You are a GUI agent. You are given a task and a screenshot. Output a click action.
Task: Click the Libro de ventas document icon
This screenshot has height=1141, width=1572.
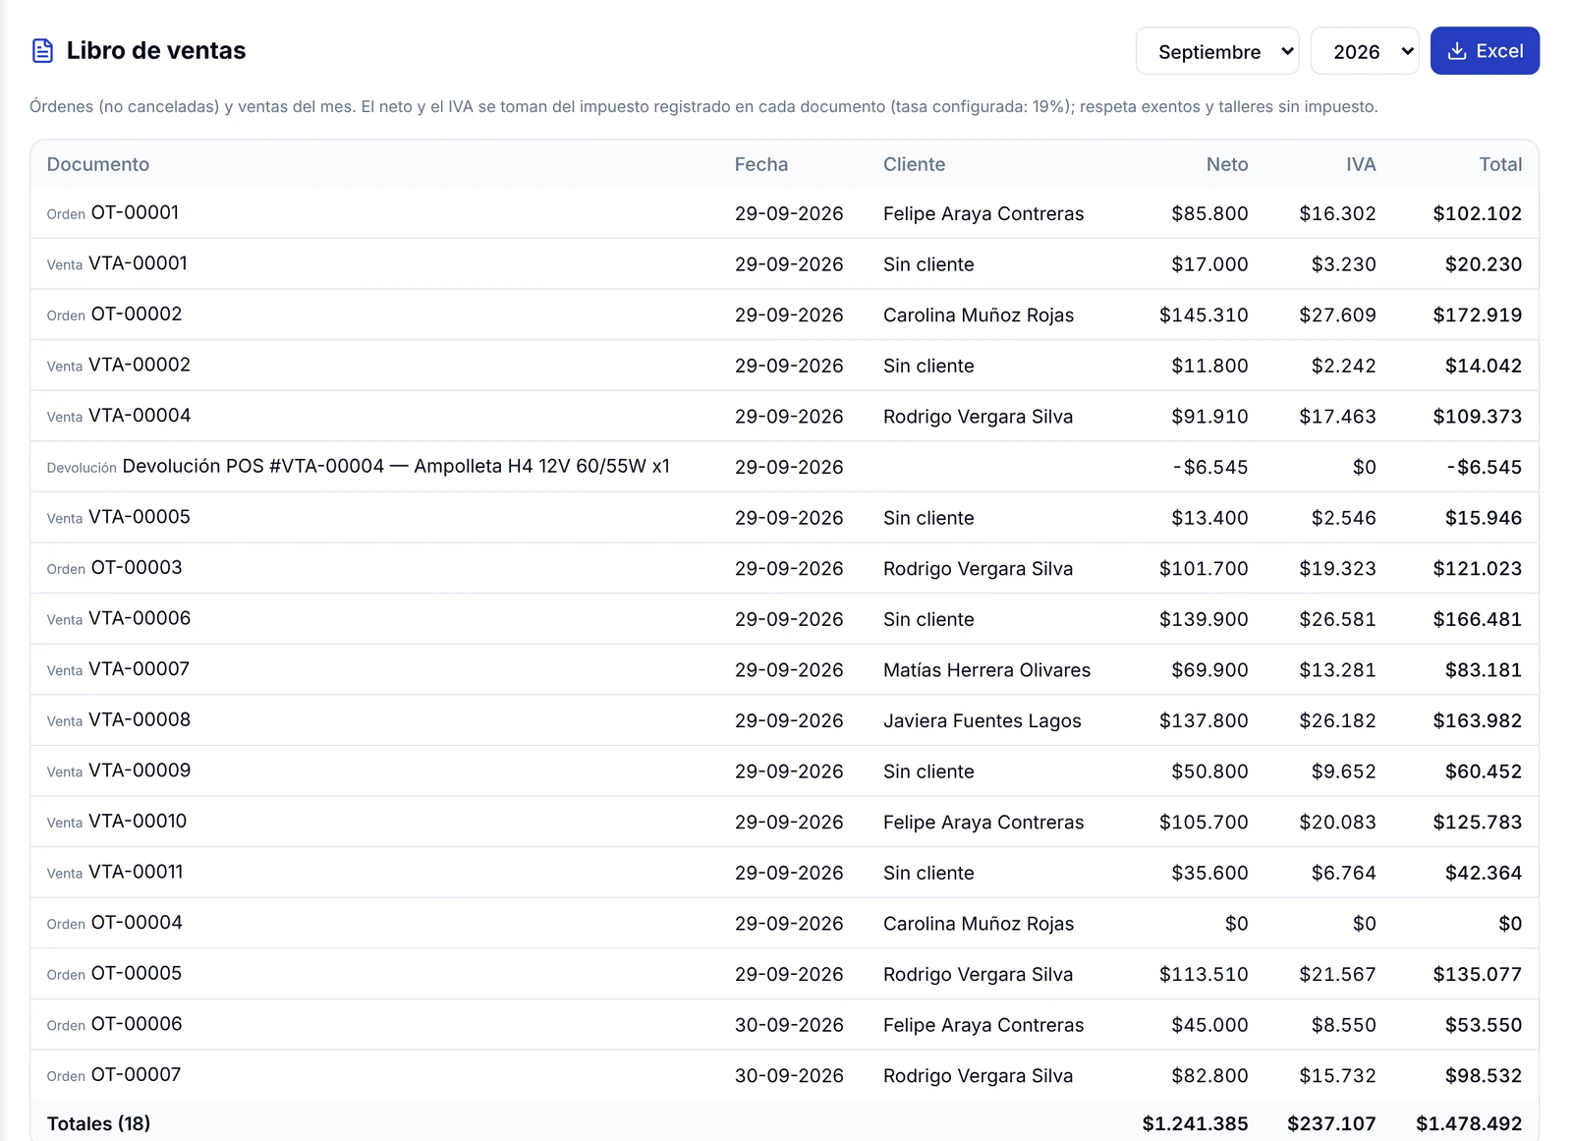point(42,51)
